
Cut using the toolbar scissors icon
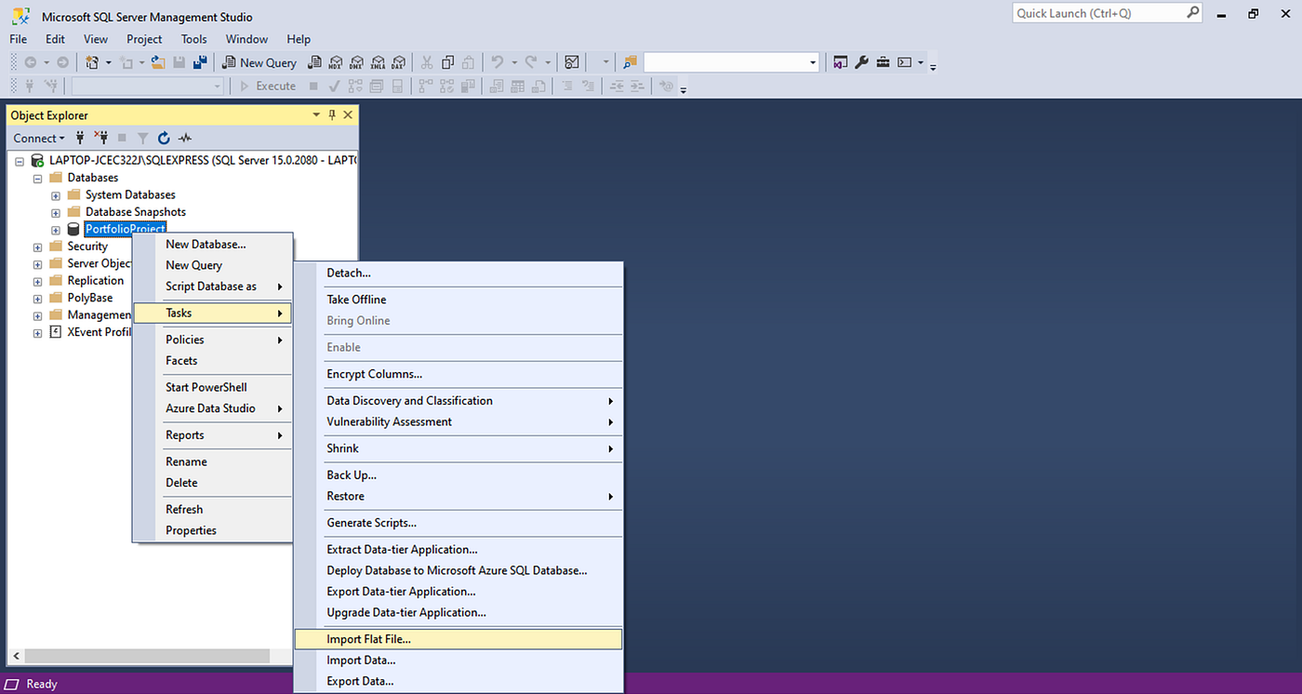pos(426,62)
